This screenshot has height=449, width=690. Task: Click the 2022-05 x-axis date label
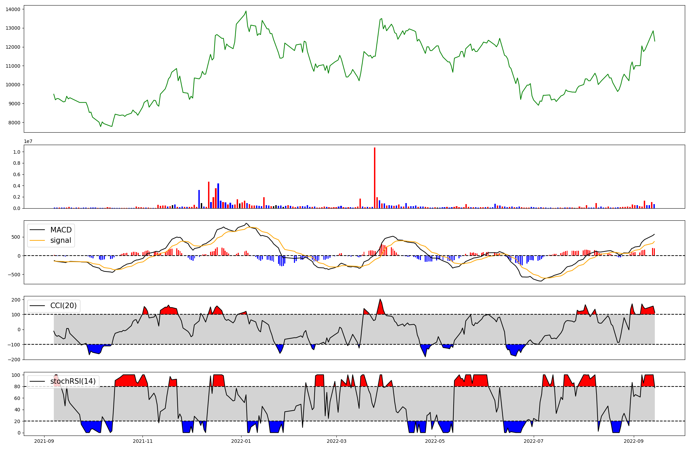tap(435, 441)
